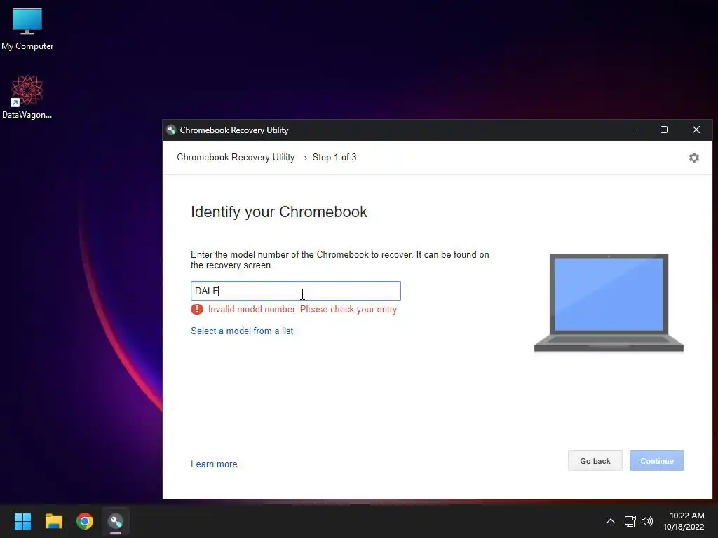Click the Chromebook Recovery Utility breadcrumb
Viewport: 718px width, 538px height.
pyautogui.click(x=236, y=158)
